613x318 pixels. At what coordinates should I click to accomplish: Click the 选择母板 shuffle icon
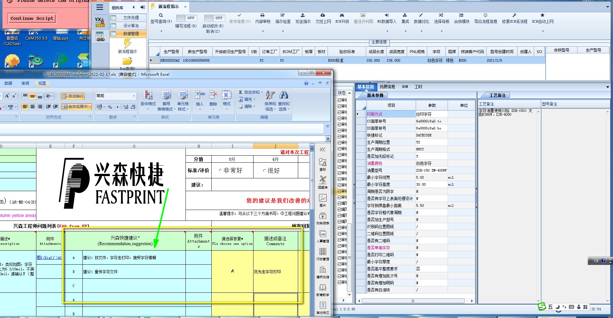[441, 15]
